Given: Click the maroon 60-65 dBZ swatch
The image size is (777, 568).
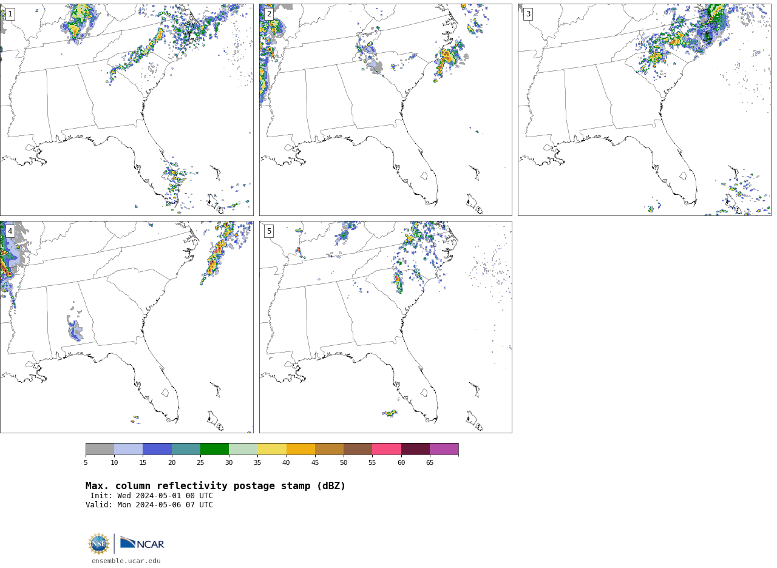Looking at the screenshot, I should point(415,449).
